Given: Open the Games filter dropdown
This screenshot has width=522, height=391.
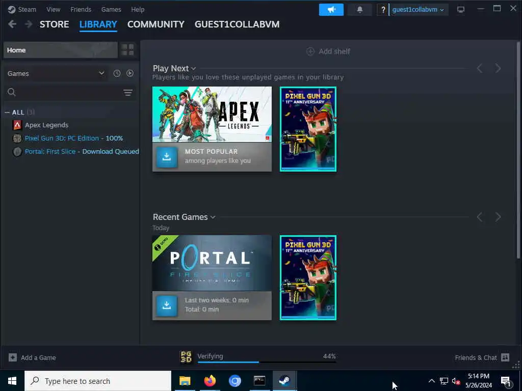Looking at the screenshot, I should (x=56, y=73).
